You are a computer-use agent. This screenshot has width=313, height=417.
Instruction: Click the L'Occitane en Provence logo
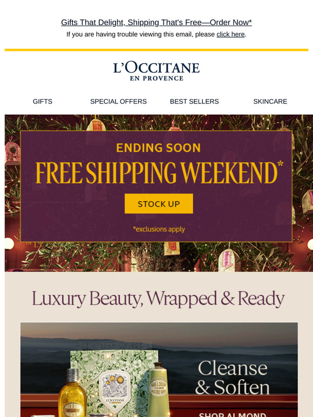point(156,71)
